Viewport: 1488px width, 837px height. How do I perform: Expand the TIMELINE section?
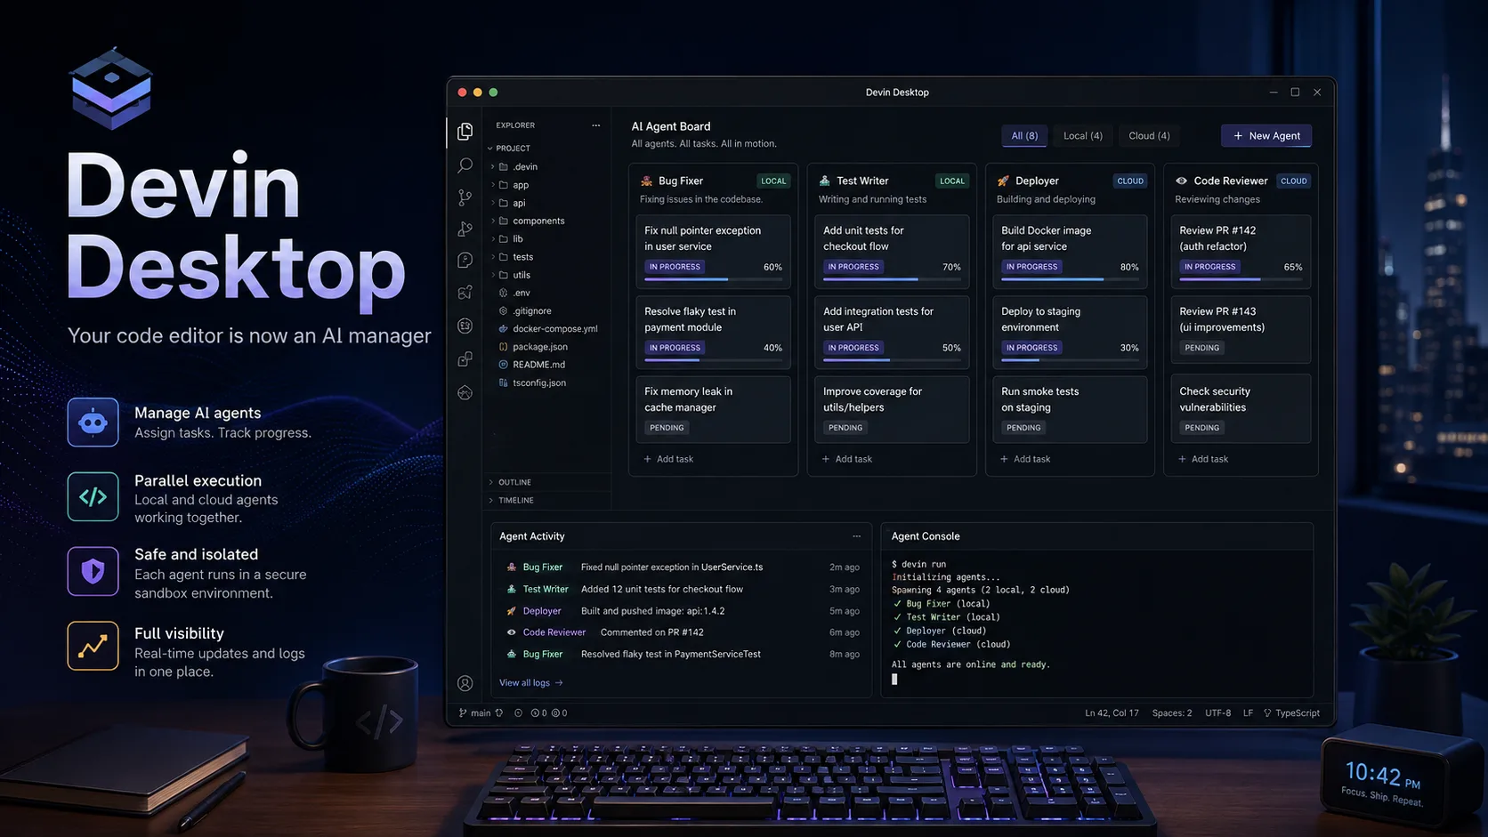[491, 501]
